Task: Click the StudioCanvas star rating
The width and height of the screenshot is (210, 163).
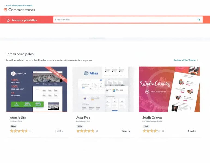Action: pyautogui.click(x=151, y=131)
